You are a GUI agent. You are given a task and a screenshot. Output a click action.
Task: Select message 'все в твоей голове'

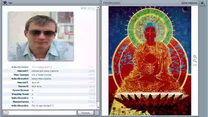click(41, 75)
